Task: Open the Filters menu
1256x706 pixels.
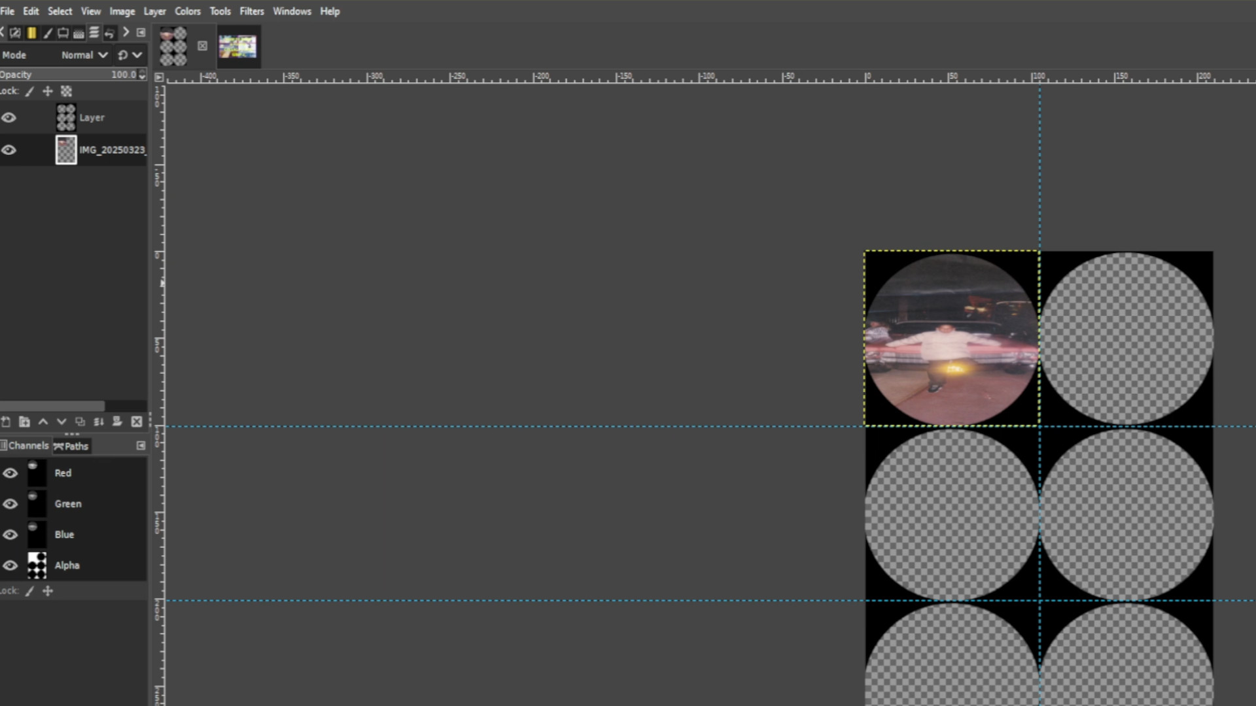Action: [251, 11]
